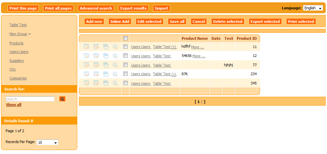
Task: Click the Show all link
Action: [14, 105]
